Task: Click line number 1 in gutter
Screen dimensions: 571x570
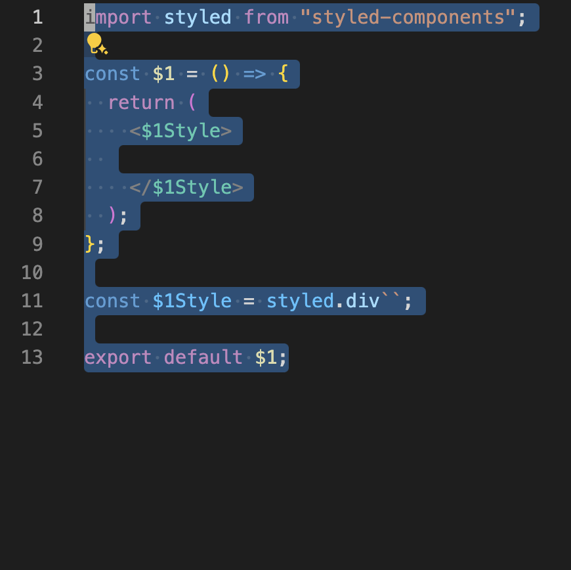Action: [x=38, y=17]
